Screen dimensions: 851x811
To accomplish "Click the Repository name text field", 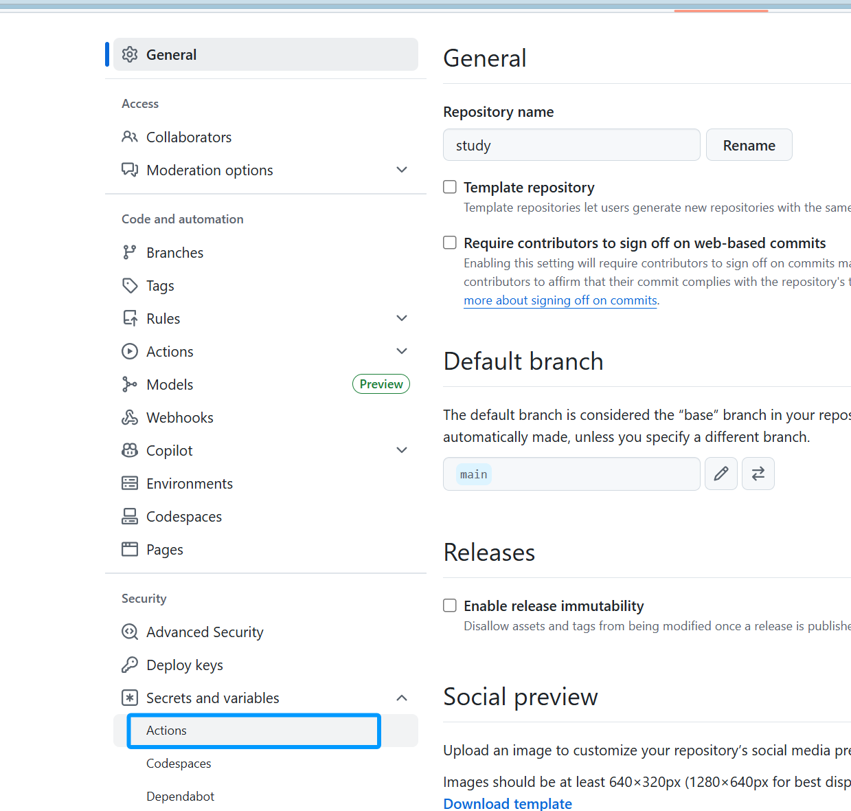I will [x=571, y=145].
